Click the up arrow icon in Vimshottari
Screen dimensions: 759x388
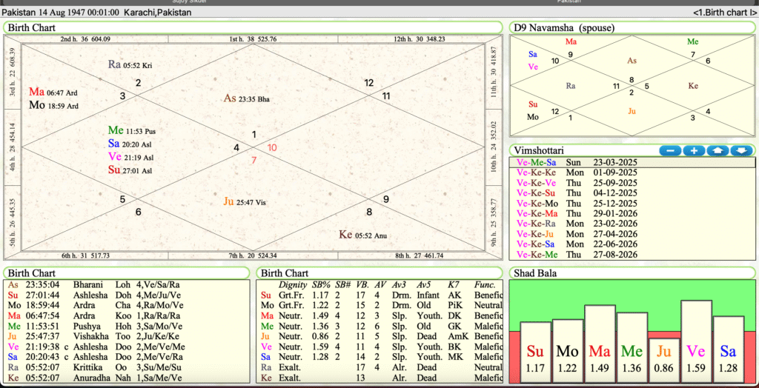coord(718,150)
